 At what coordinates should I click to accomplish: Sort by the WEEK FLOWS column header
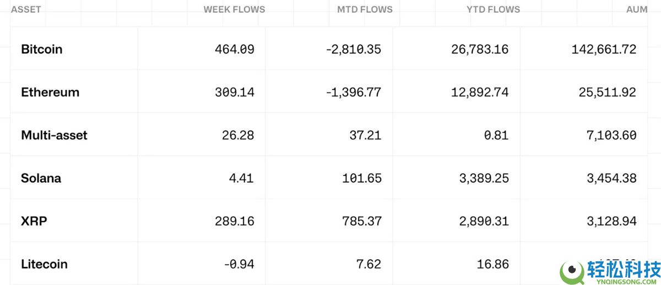point(234,9)
